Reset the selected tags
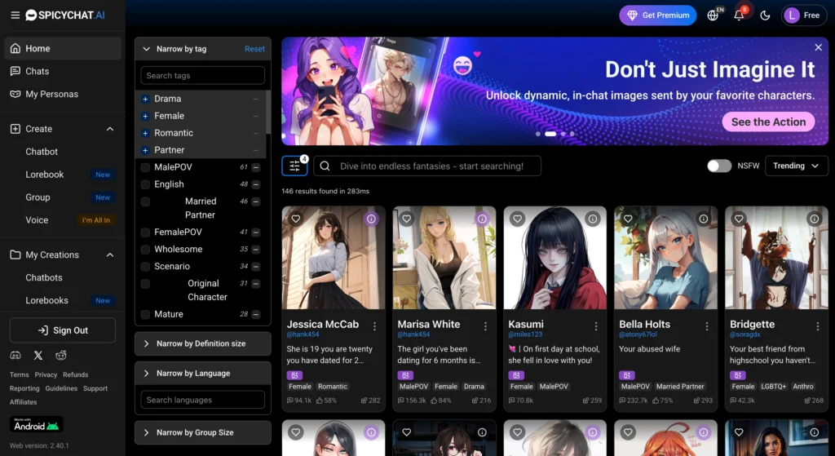 pyautogui.click(x=254, y=49)
